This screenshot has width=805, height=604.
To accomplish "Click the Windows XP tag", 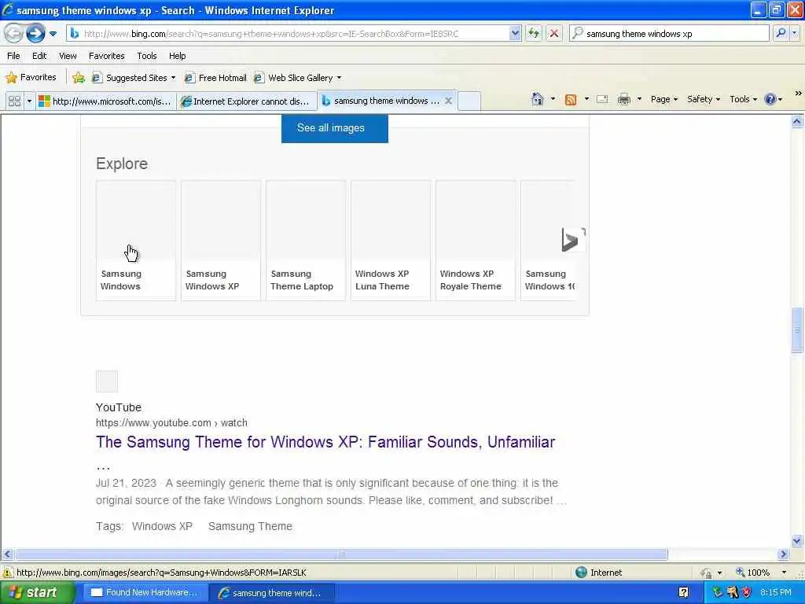I will 162,526.
